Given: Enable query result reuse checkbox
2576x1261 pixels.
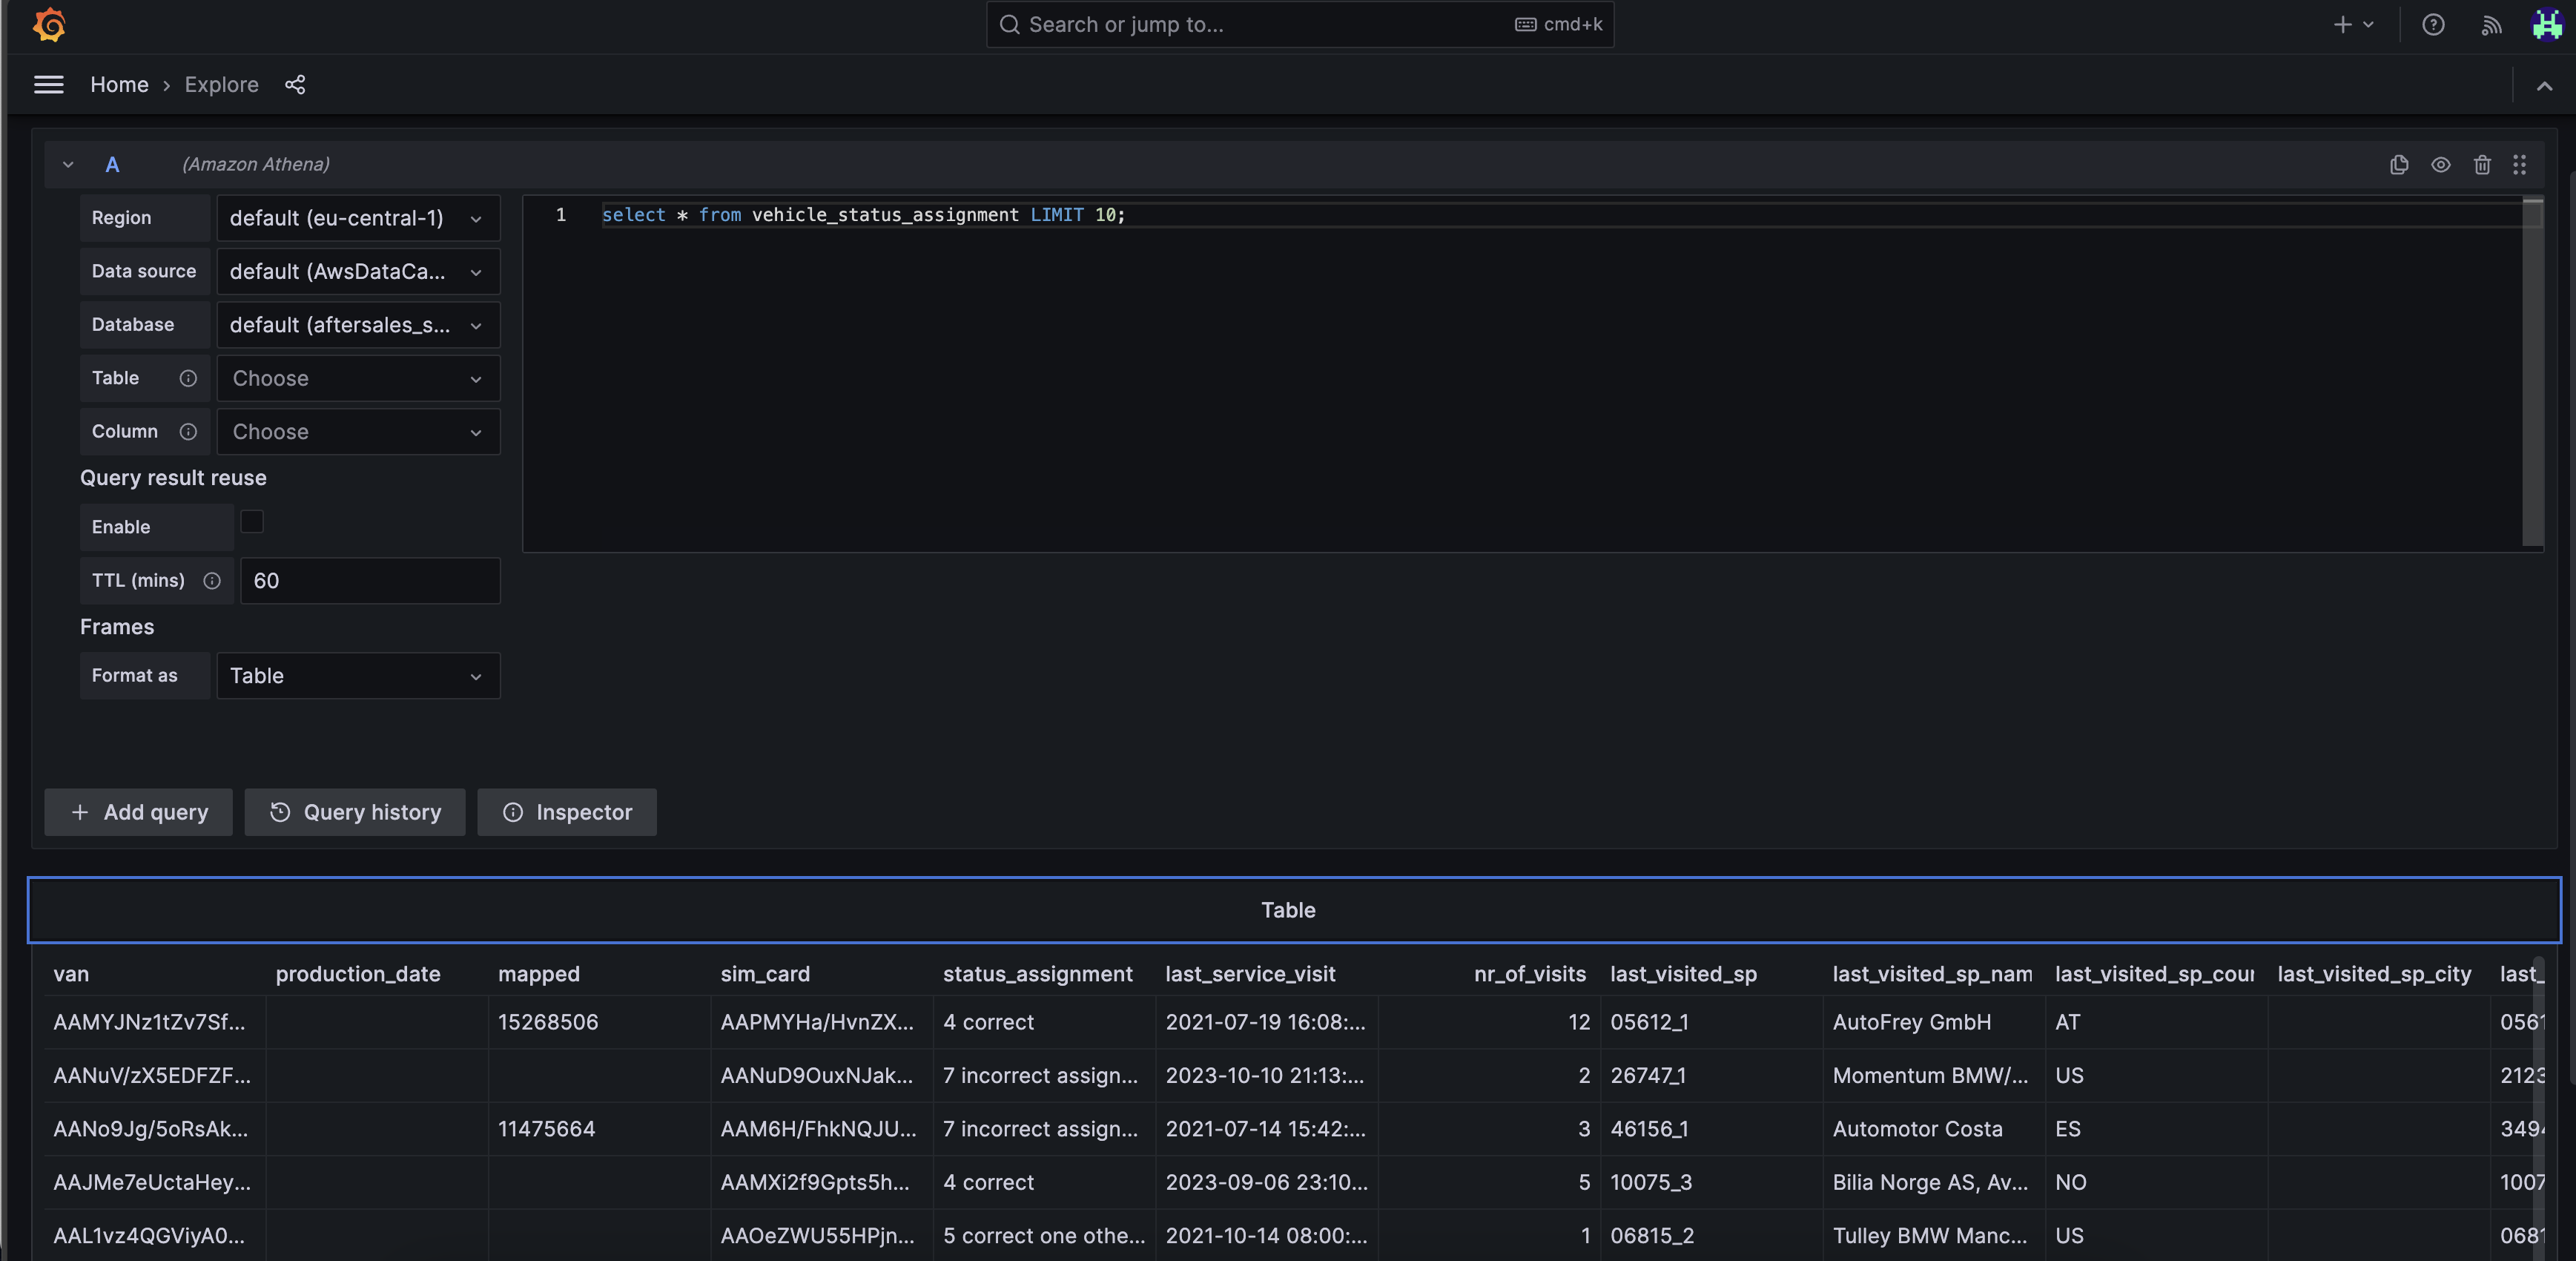Looking at the screenshot, I should [x=252, y=522].
